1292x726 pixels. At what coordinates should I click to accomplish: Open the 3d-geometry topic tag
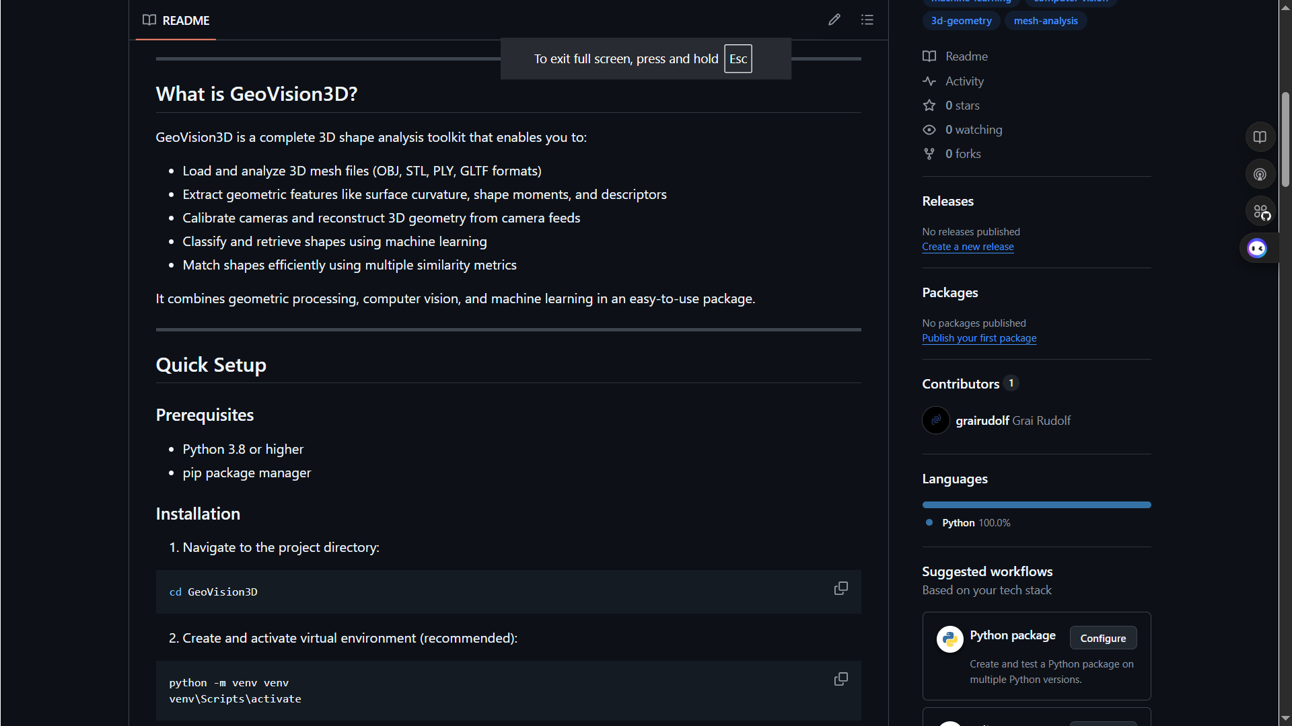[962, 21]
